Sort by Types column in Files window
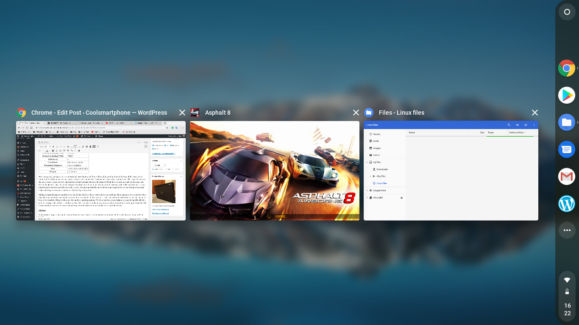The height and width of the screenshot is (325, 579). pyautogui.click(x=491, y=133)
